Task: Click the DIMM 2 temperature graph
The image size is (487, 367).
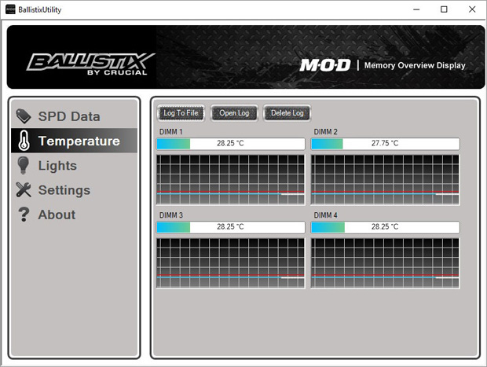Action: (x=385, y=180)
